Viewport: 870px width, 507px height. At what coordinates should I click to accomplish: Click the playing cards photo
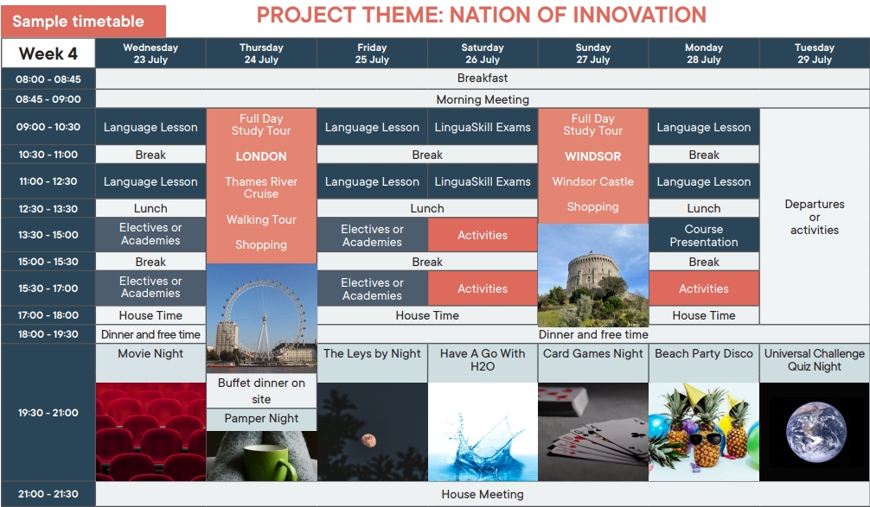coord(593,432)
